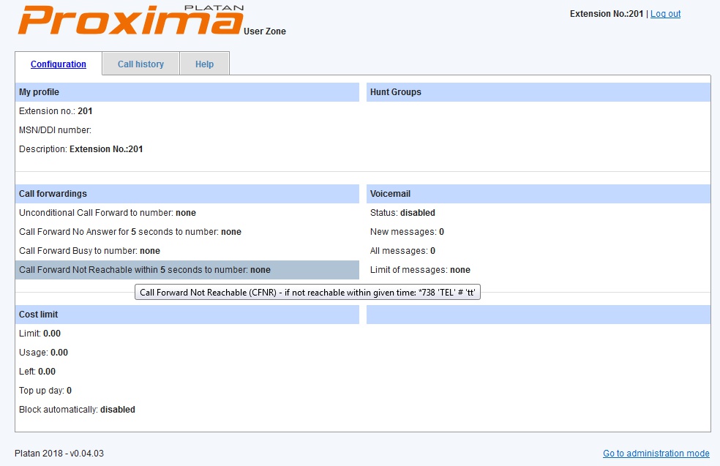
Task: Click All messages: 0 row
Action: [538, 251]
